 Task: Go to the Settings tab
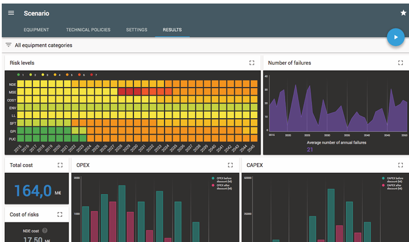point(137,30)
